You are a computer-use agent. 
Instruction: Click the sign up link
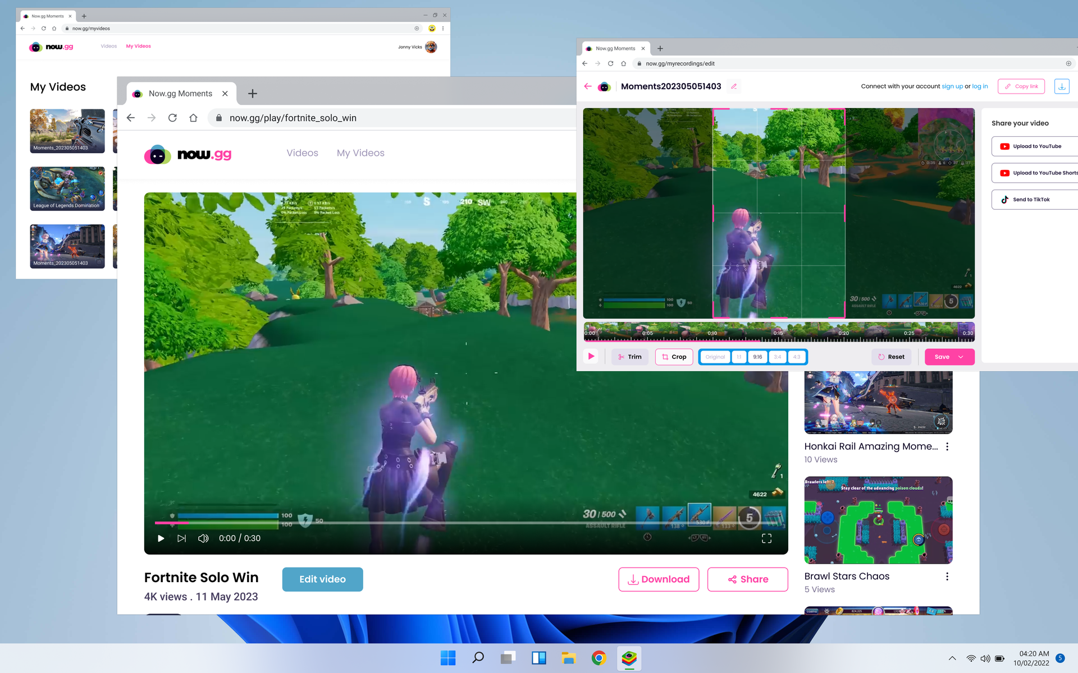(952, 86)
